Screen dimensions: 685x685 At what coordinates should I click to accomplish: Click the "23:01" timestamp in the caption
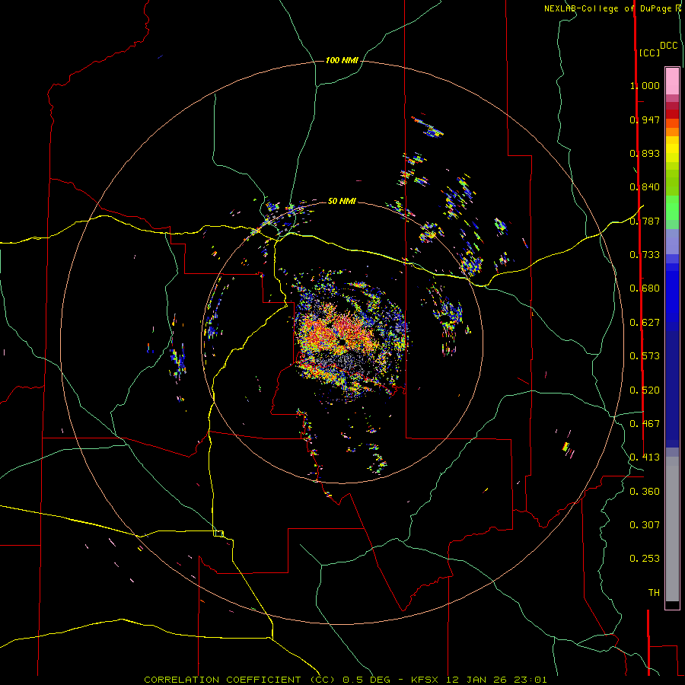point(530,680)
